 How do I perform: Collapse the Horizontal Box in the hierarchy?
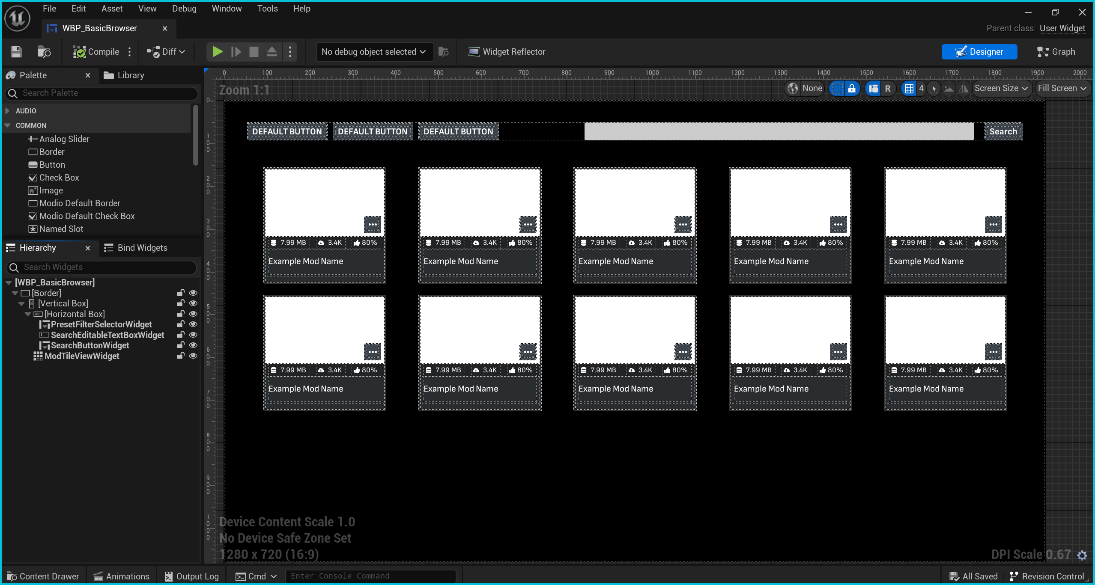27,314
